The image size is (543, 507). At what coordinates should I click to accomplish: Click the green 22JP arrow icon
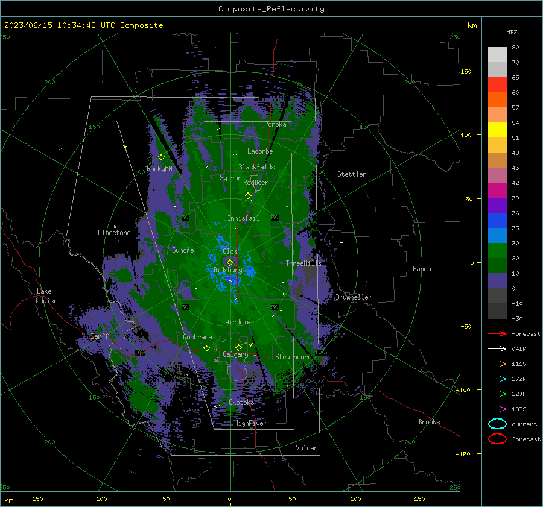pyautogui.click(x=497, y=394)
